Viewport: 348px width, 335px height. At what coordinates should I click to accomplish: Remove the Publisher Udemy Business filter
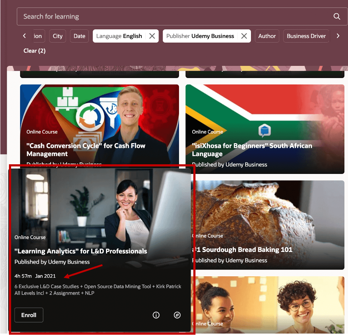tap(244, 36)
